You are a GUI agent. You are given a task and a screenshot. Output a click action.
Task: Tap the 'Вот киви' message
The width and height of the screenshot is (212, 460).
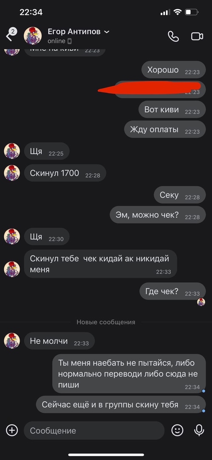(x=172, y=109)
